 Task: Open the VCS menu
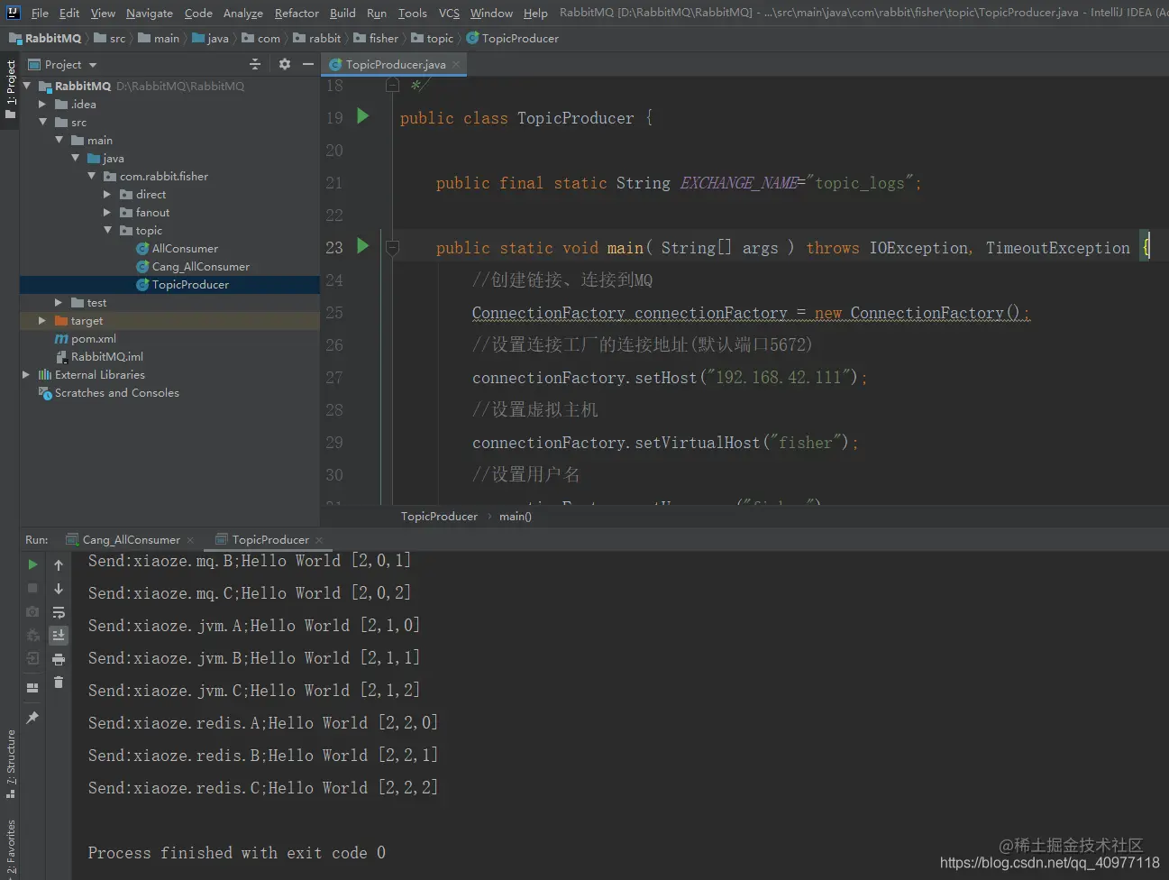449,13
